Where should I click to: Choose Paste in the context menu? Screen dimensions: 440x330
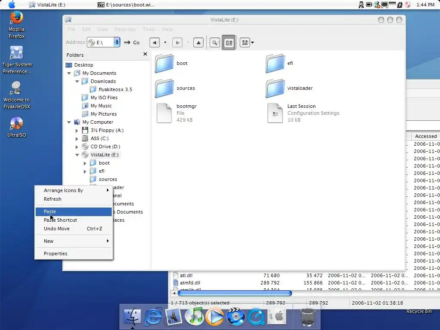(73, 211)
